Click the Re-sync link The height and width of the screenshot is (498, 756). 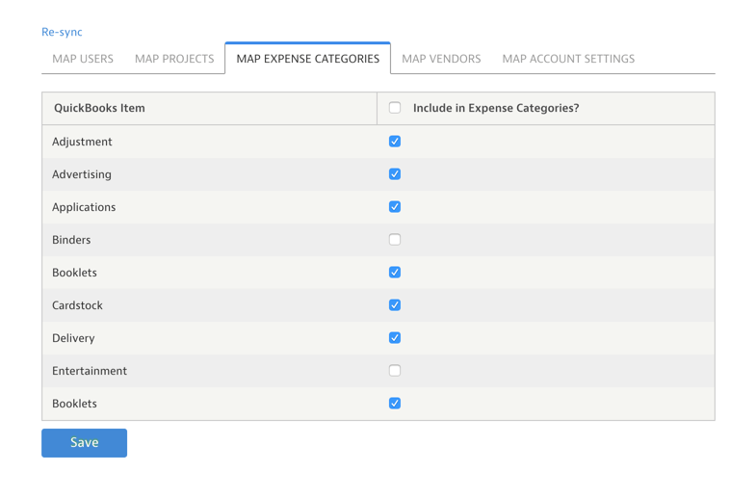click(x=62, y=32)
